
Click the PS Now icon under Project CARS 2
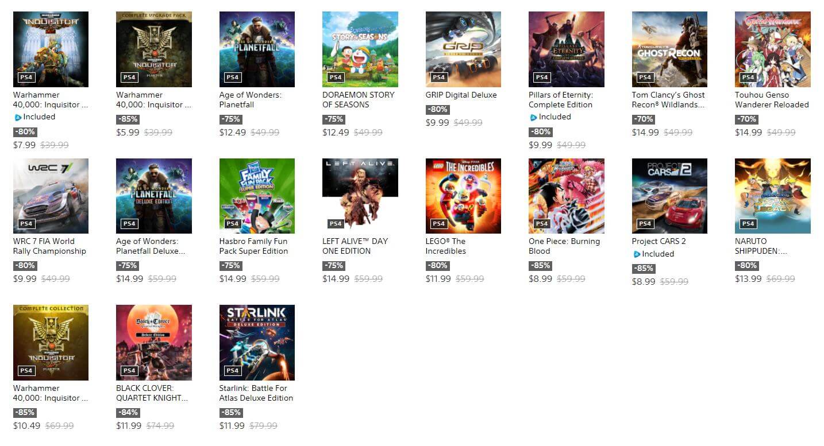637,254
